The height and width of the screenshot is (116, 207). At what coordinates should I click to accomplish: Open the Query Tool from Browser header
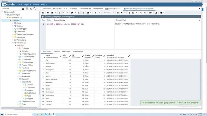pyautogui.click(x=23, y=9)
